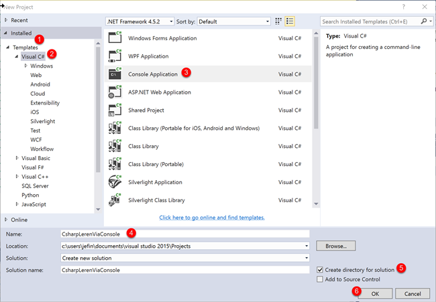Screen dimensions: 436x302
Task: Select the Test template category
Action: pyautogui.click(x=36, y=131)
